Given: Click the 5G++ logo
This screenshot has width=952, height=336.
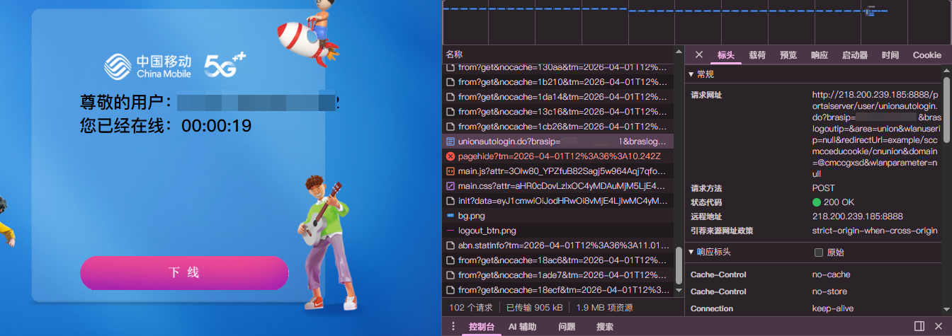Looking at the screenshot, I should [x=225, y=64].
